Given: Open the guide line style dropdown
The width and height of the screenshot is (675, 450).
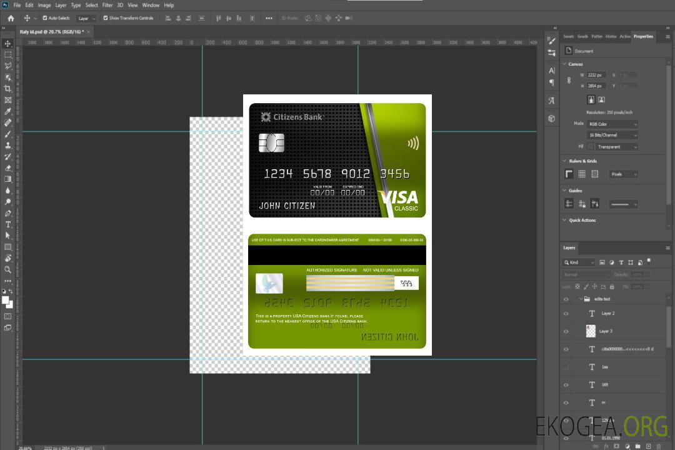Looking at the screenshot, I should coord(623,204).
